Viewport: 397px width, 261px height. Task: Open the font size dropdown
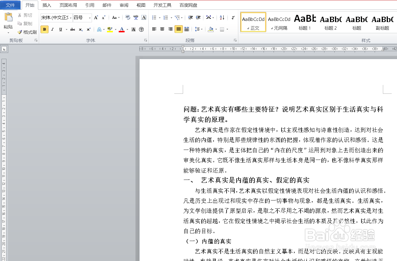point(89,18)
